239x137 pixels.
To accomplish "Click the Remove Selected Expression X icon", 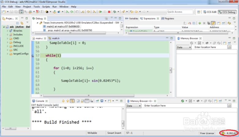I will pos(204,23).
